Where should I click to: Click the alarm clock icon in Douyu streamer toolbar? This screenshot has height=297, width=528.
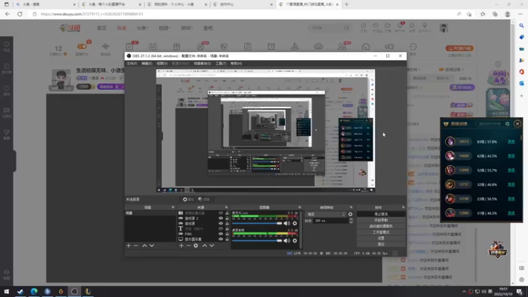point(271,47)
